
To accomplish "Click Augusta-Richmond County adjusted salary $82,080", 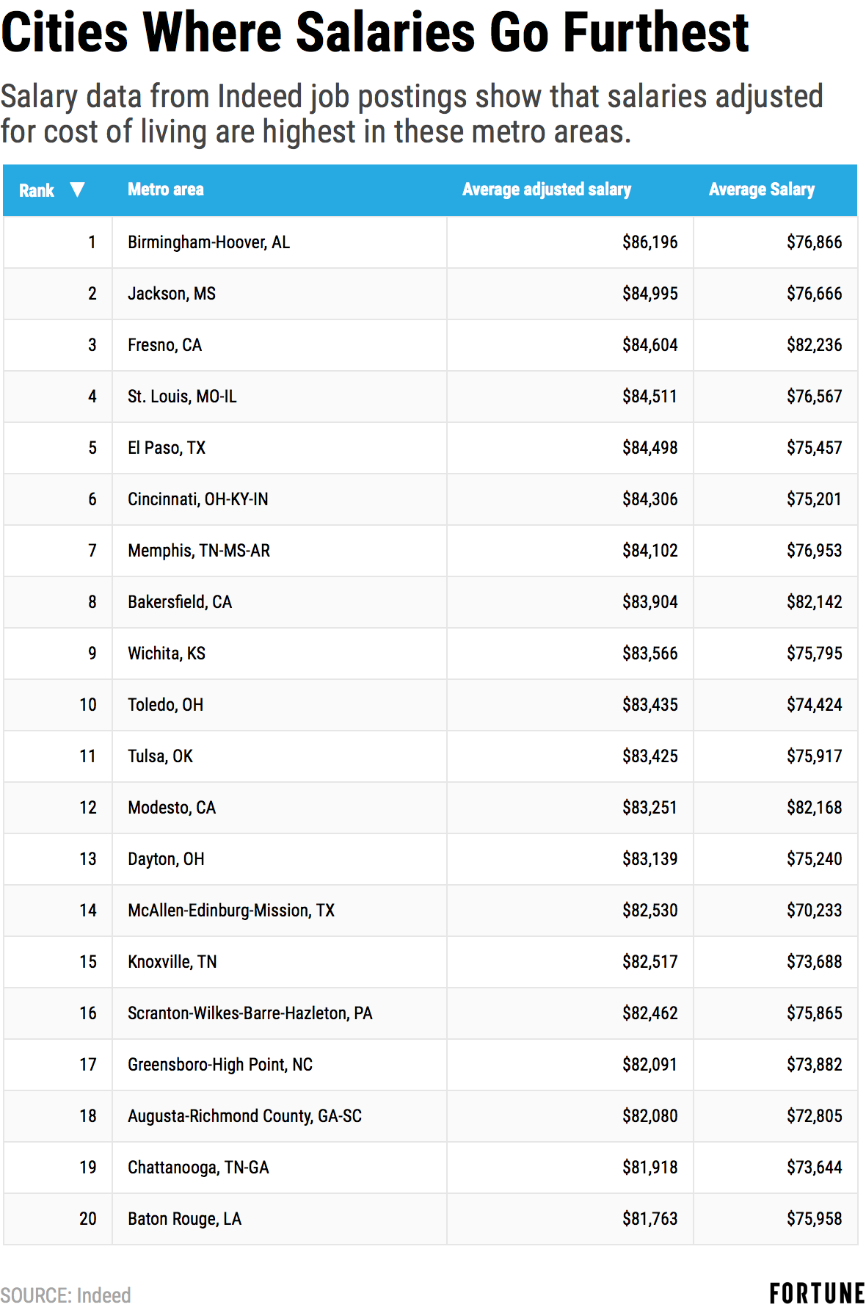I will point(649,1116).
